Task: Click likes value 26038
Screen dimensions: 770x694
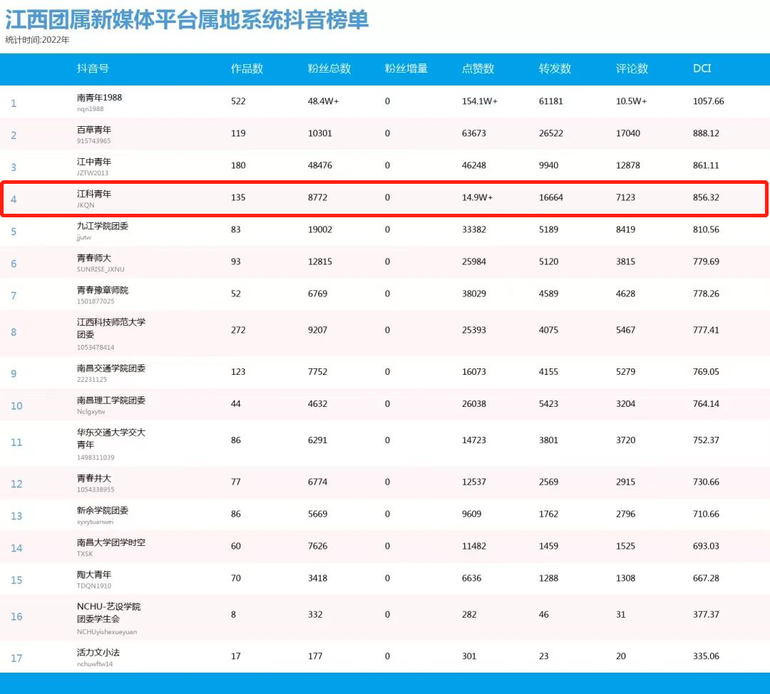Action: tap(474, 403)
